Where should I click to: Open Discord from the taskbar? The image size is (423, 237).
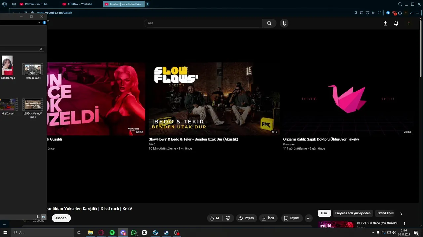click(123, 233)
